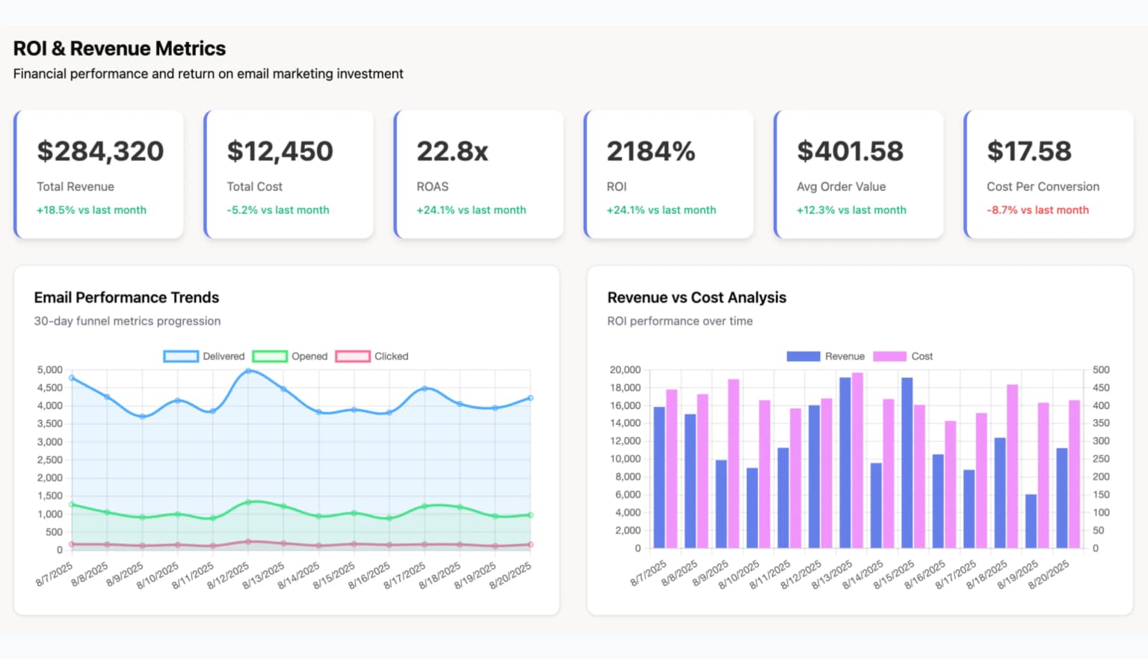Click the pink Cost bar for 8/13/2025
This screenshot has height=659, width=1148.
[857, 460]
